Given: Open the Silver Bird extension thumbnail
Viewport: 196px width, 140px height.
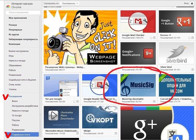Looking at the screenshot, I should click(176, 53).
